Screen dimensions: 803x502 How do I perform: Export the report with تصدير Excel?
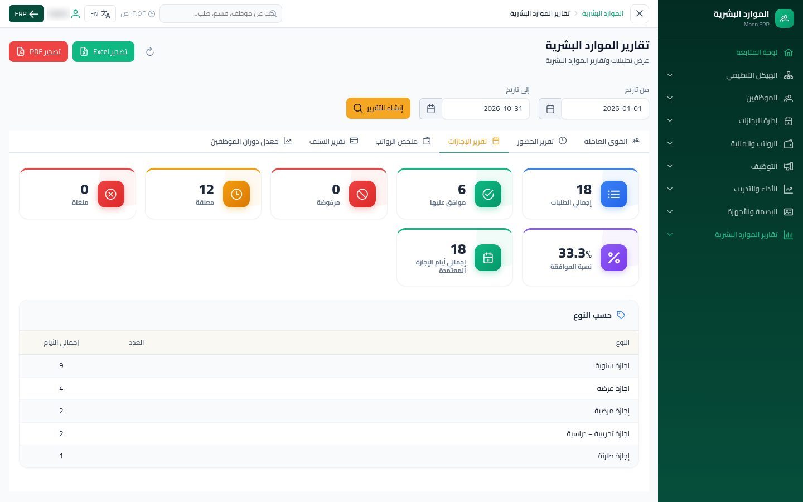[x=103, y=52]
